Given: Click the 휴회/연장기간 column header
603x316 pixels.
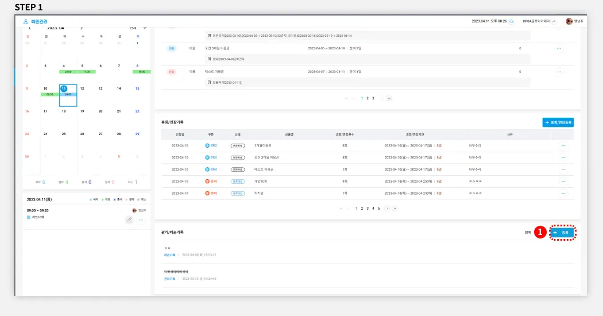Looking at the screenshot, I should pos(415,134).
